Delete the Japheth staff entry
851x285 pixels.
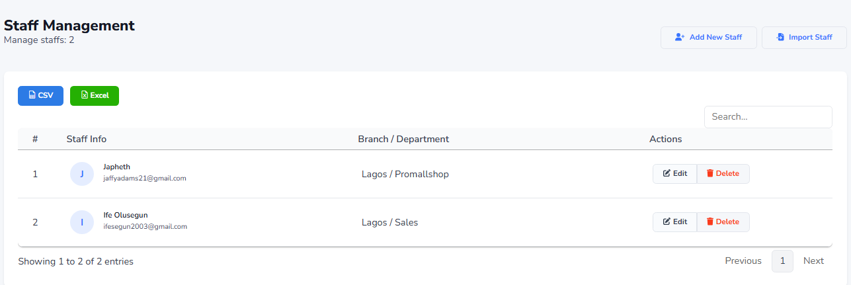pos(723,174)
